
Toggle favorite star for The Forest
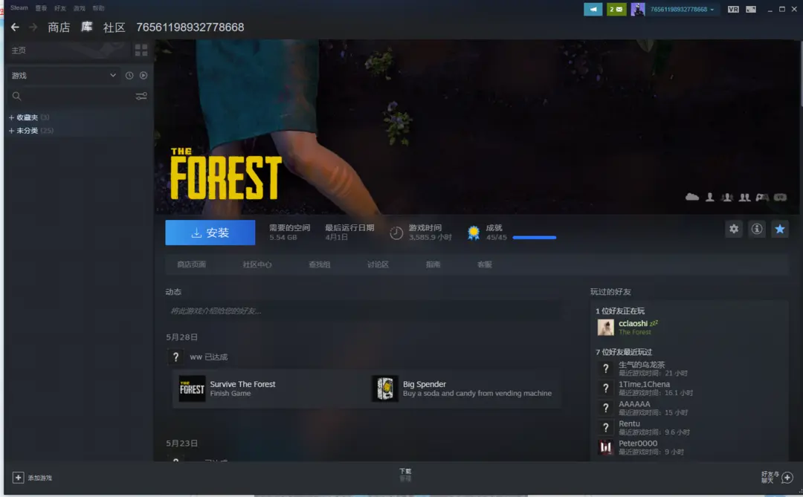click(x=780, y=229)
